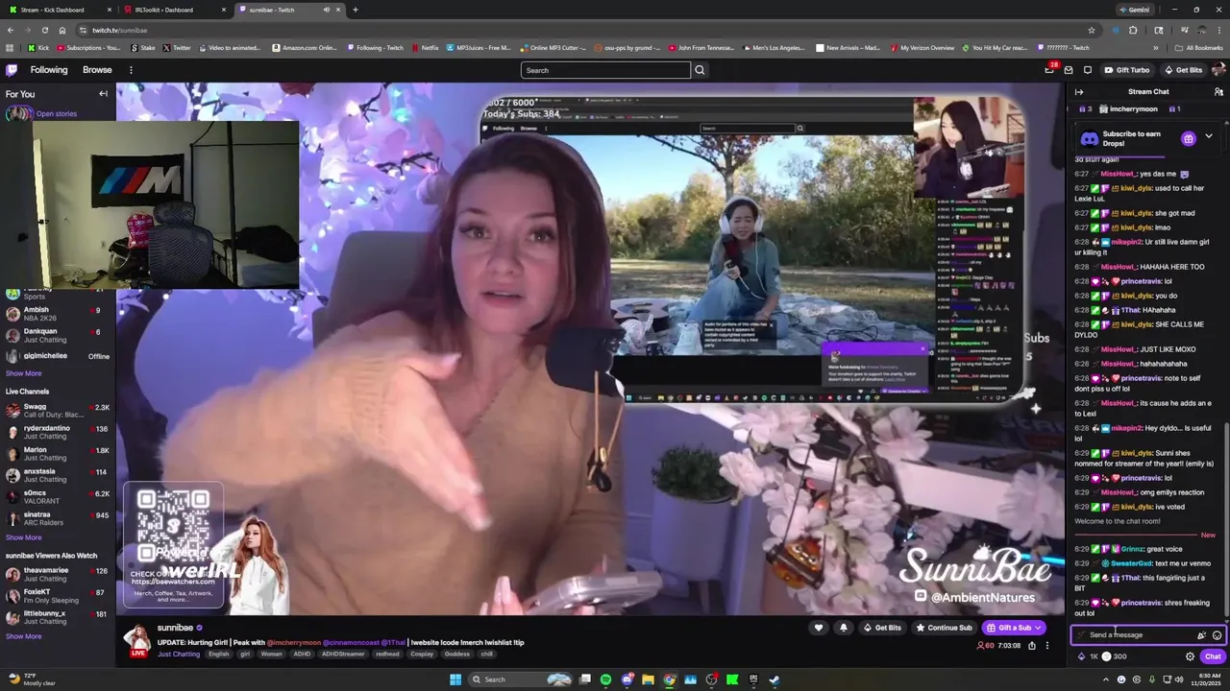Click the Drops purple gift icon
The width and height of the screenshot is (1230, 691).
click(1189, 138)
